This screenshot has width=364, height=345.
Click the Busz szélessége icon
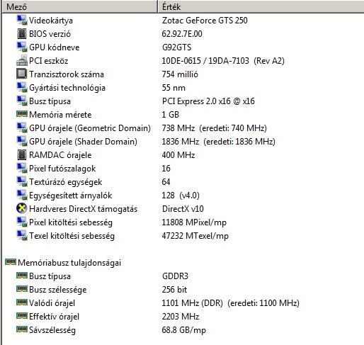tap(22, 289)
